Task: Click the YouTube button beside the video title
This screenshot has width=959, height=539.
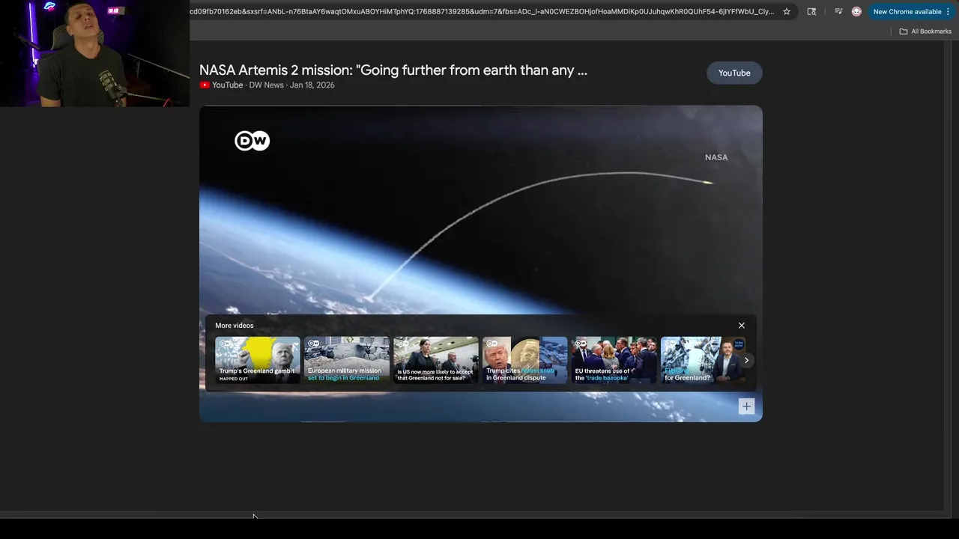Action: pos(734,73)
